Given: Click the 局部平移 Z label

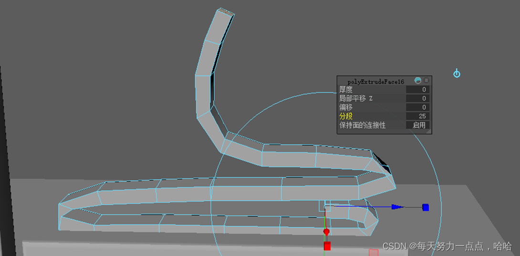Looking at the screenshot, I should 356,98.
